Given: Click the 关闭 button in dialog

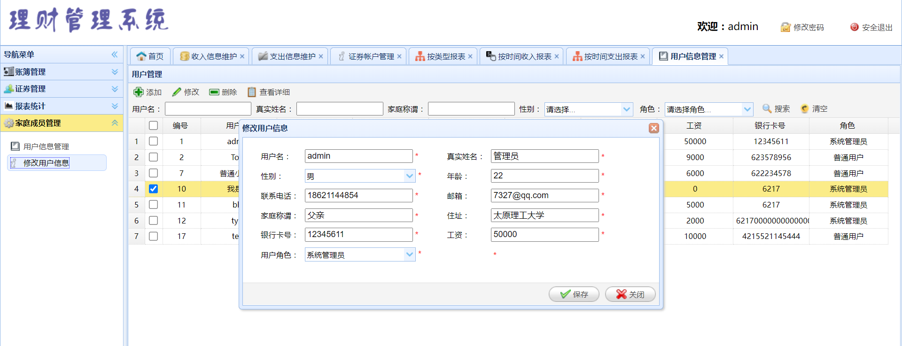Looking at the screenshot, I should (x=630, y=294).
